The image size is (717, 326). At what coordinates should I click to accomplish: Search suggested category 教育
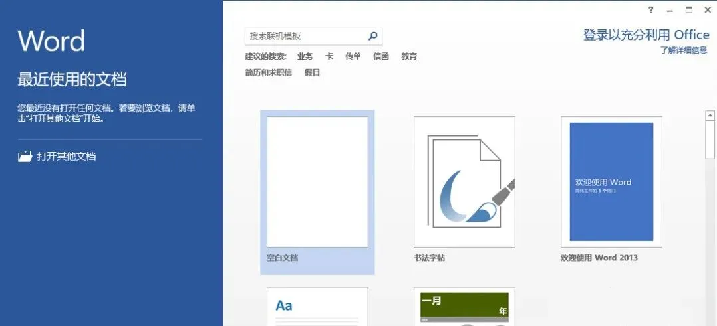409,56
